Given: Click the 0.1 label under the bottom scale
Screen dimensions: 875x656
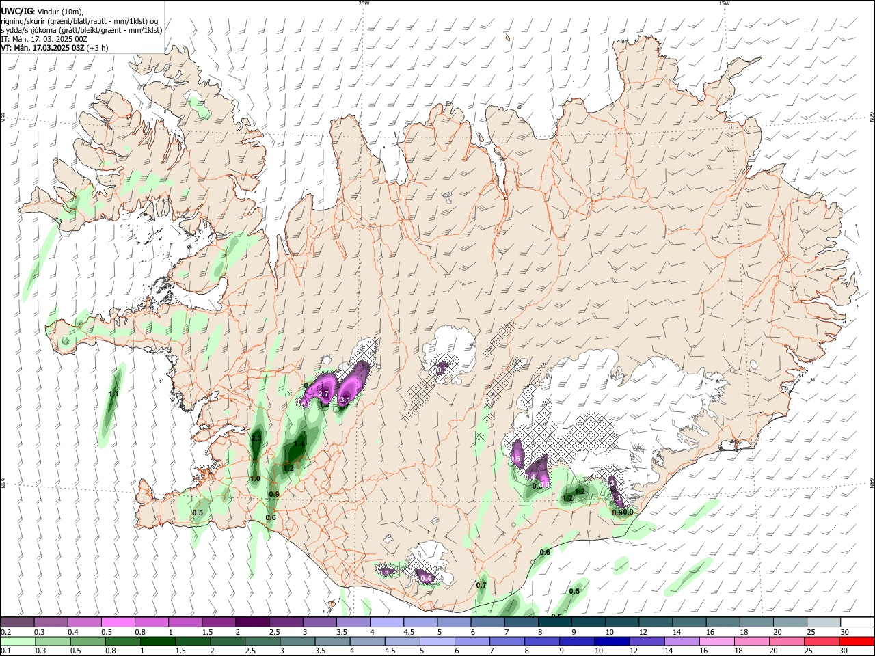Looking at the screenshot, I should 5,651.
